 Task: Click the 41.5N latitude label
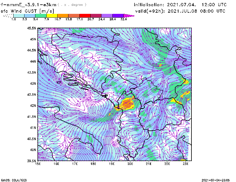tap(32, 117)
